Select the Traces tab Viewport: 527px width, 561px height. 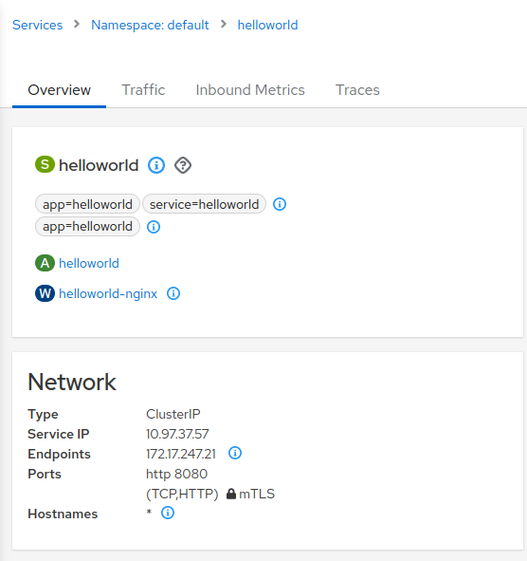(x=357, y=90)
